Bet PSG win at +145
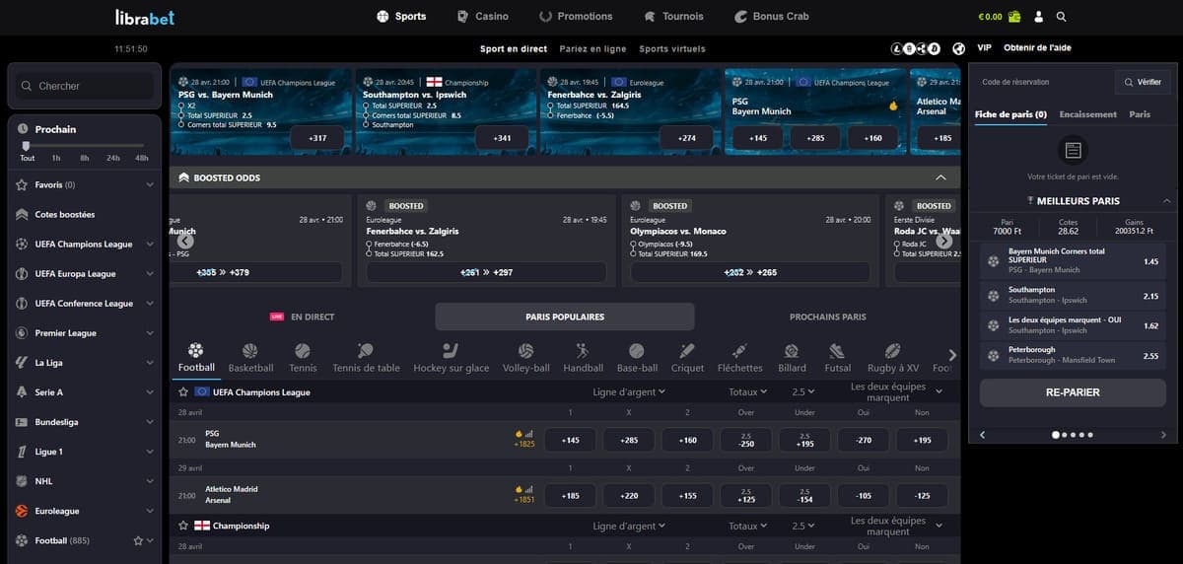 pos(570,440)
